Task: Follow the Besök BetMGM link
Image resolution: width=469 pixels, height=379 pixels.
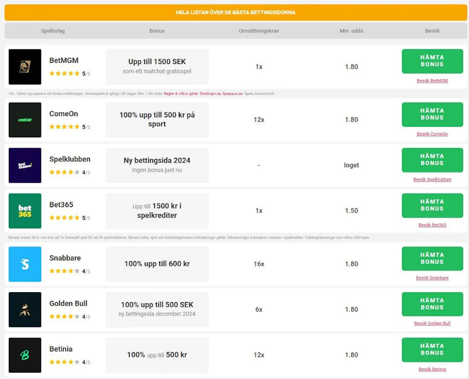Action: 432,81
